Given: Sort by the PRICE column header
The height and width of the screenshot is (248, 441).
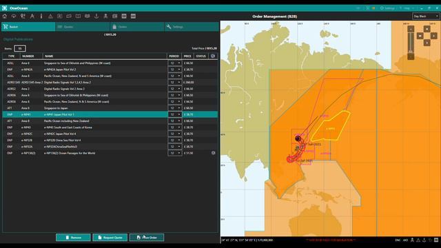Looking at the screenshot, I should click(187, 56).
